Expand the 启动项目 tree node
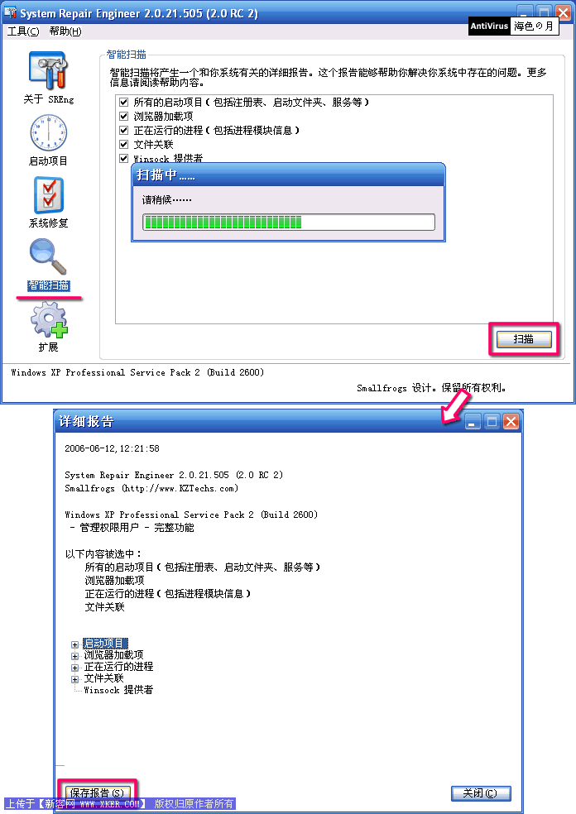Viewport: 576px width, 814px height. [x=74, y=644]
